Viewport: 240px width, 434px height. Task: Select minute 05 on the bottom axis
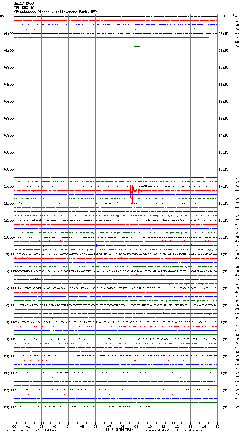[82, 427]
